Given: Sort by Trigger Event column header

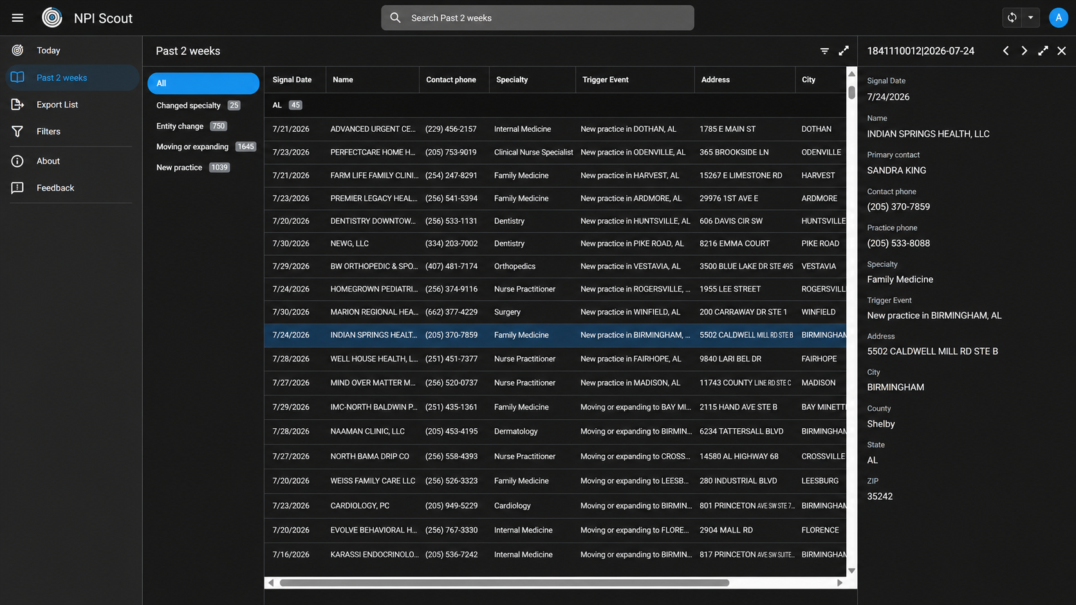Looking at the screenshot, I should pyautogui.click(x=635, y=80).
